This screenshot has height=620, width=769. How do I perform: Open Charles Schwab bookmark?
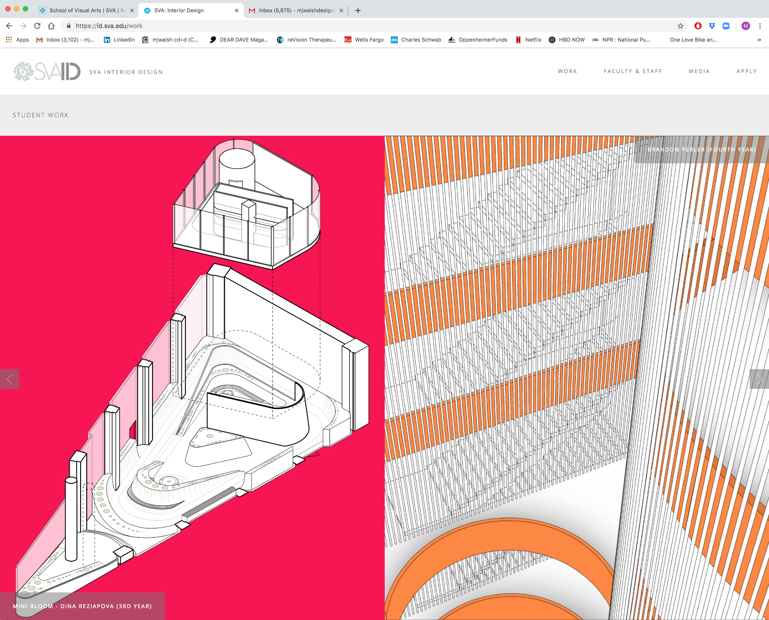pyautogui.click(x=416, y=40)
